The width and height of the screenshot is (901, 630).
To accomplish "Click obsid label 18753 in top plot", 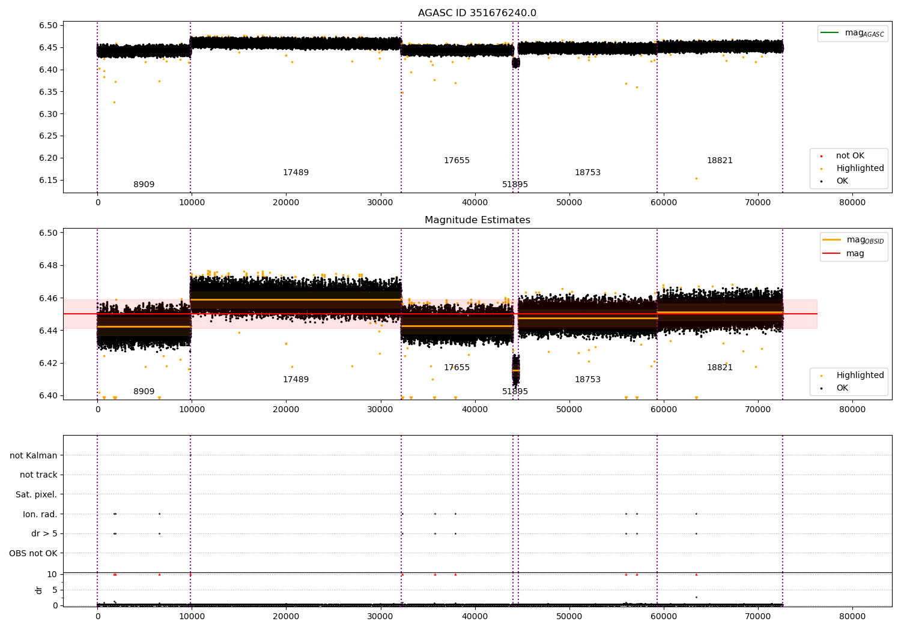I will pyautogui.click(x=587, y=173).
